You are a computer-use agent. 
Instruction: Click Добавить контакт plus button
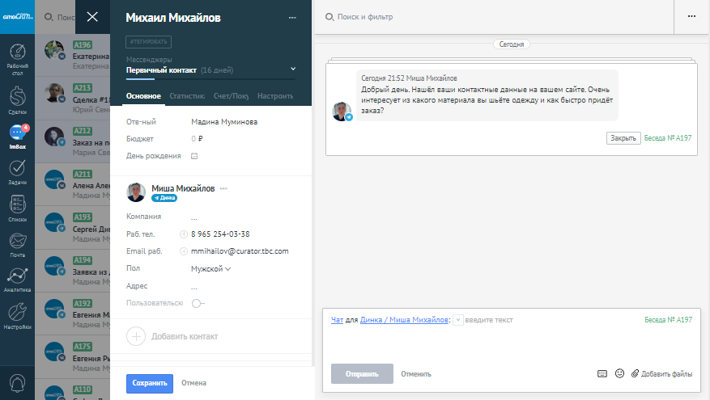(x=136, y=336)
